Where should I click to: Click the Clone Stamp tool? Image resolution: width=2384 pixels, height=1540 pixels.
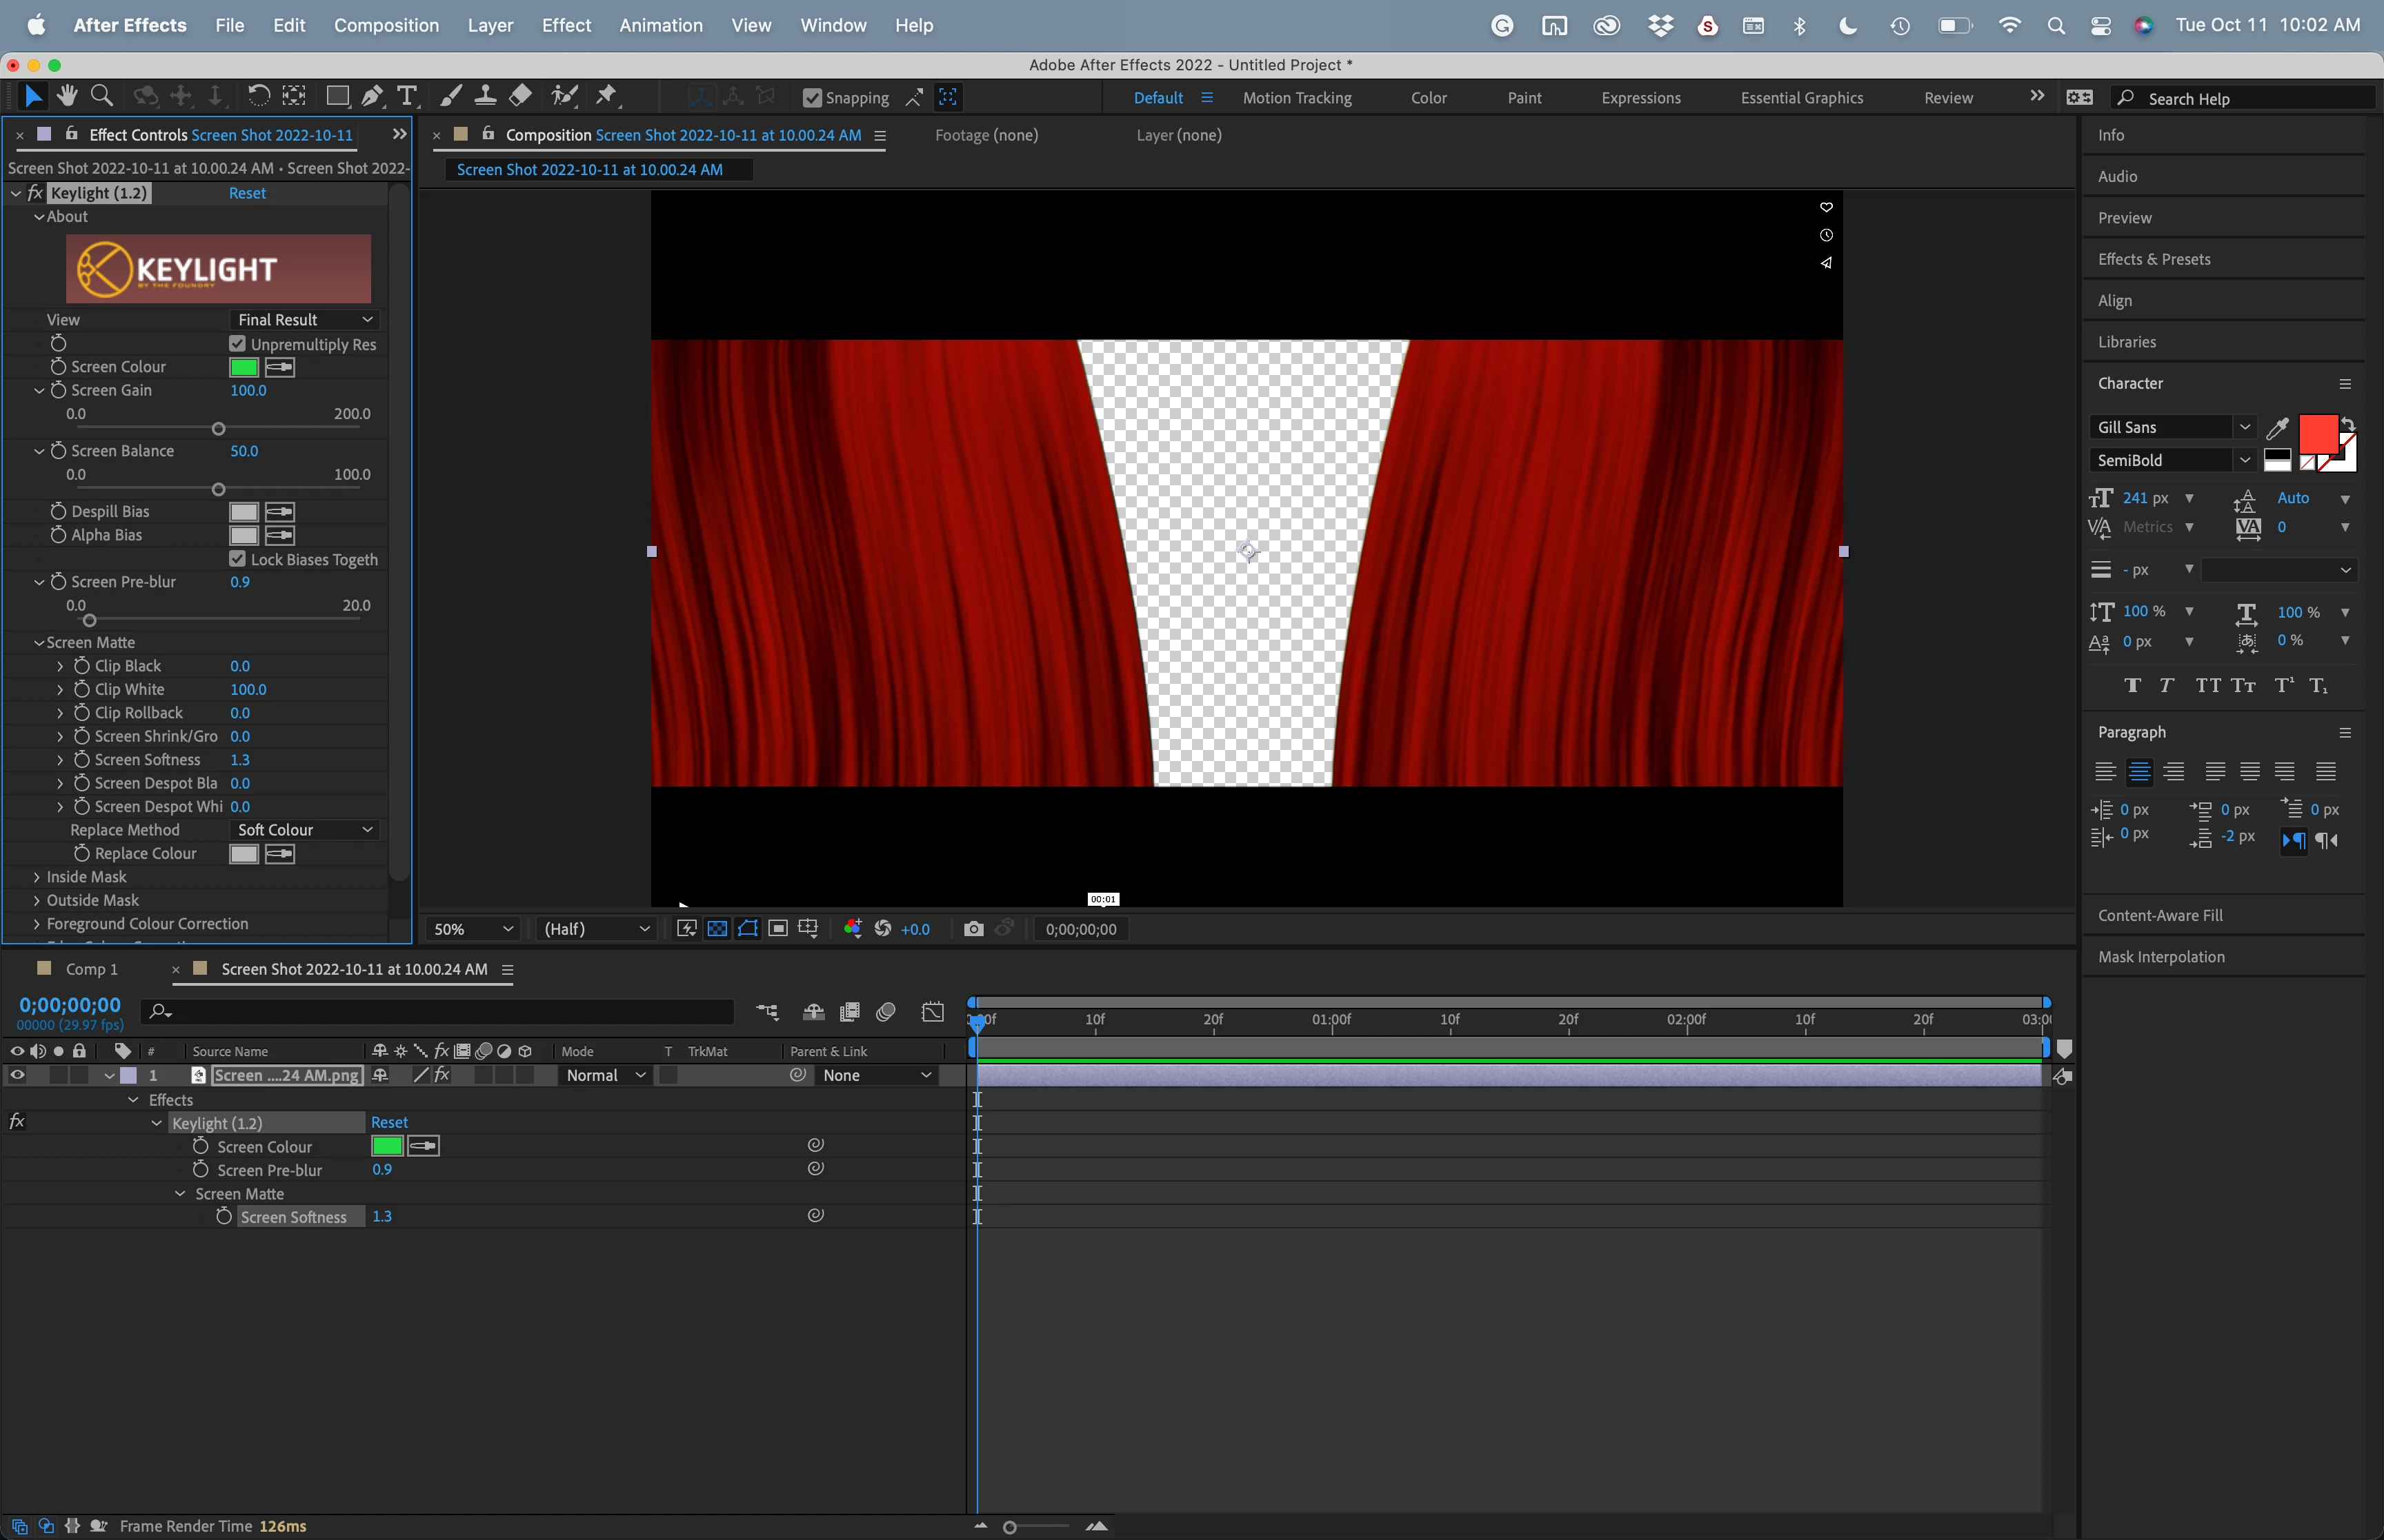click(x=485, y=96)
